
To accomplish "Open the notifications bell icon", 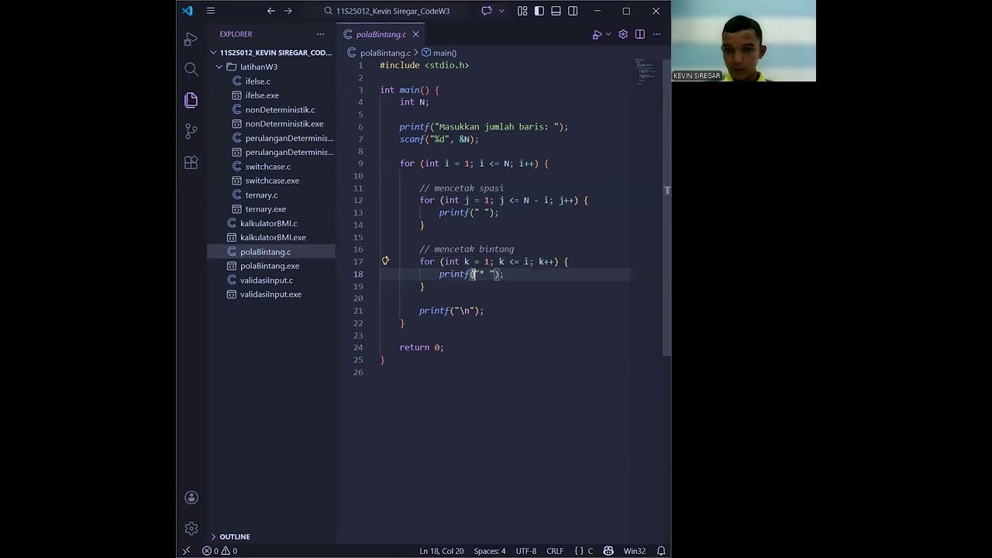I will pos(661,551).
